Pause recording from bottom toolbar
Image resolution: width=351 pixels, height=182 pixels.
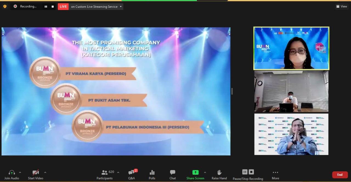pyautogui.click(x=245, y=172)
